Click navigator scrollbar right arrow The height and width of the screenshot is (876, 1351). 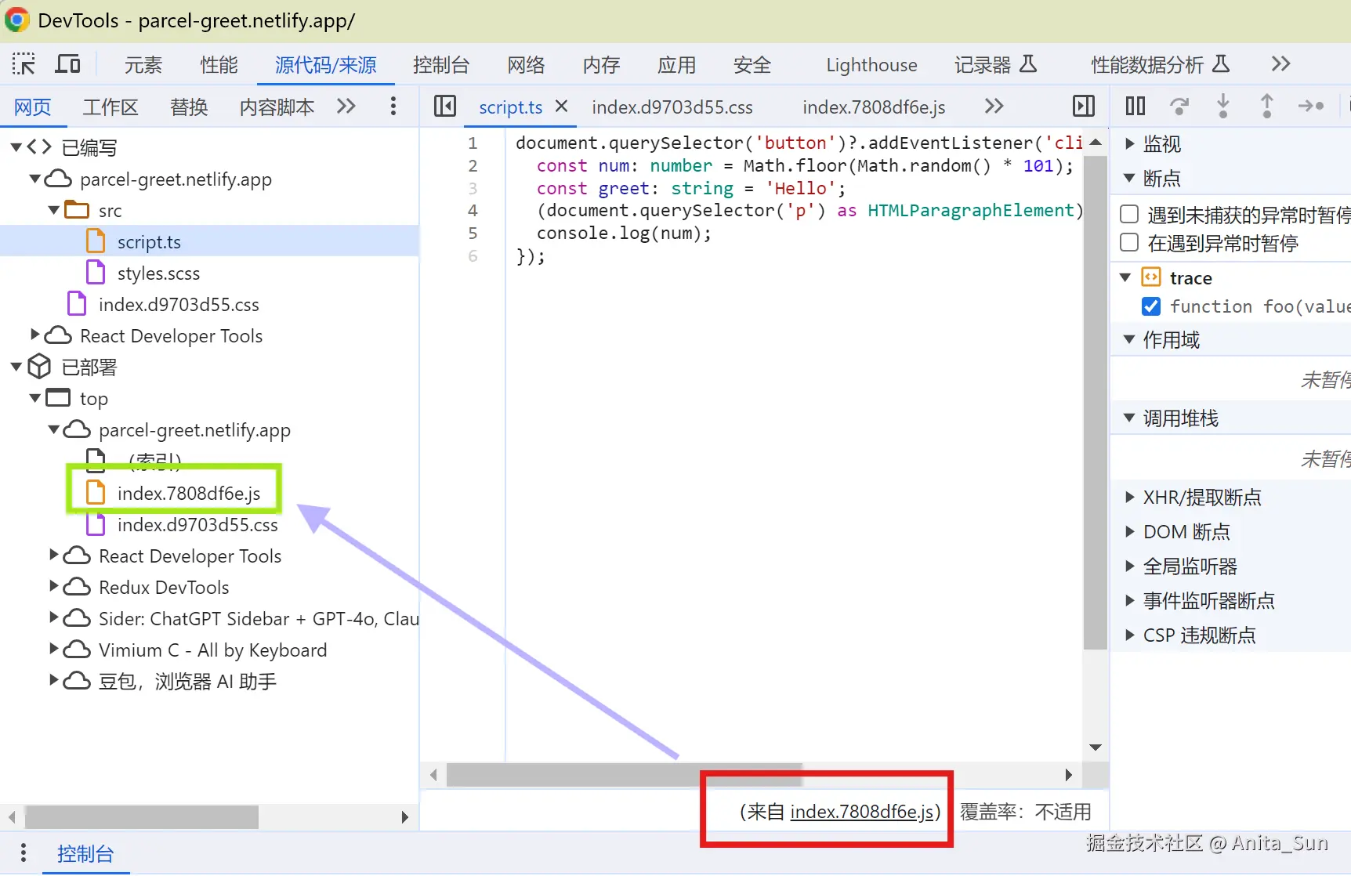[x=404, y=817]
